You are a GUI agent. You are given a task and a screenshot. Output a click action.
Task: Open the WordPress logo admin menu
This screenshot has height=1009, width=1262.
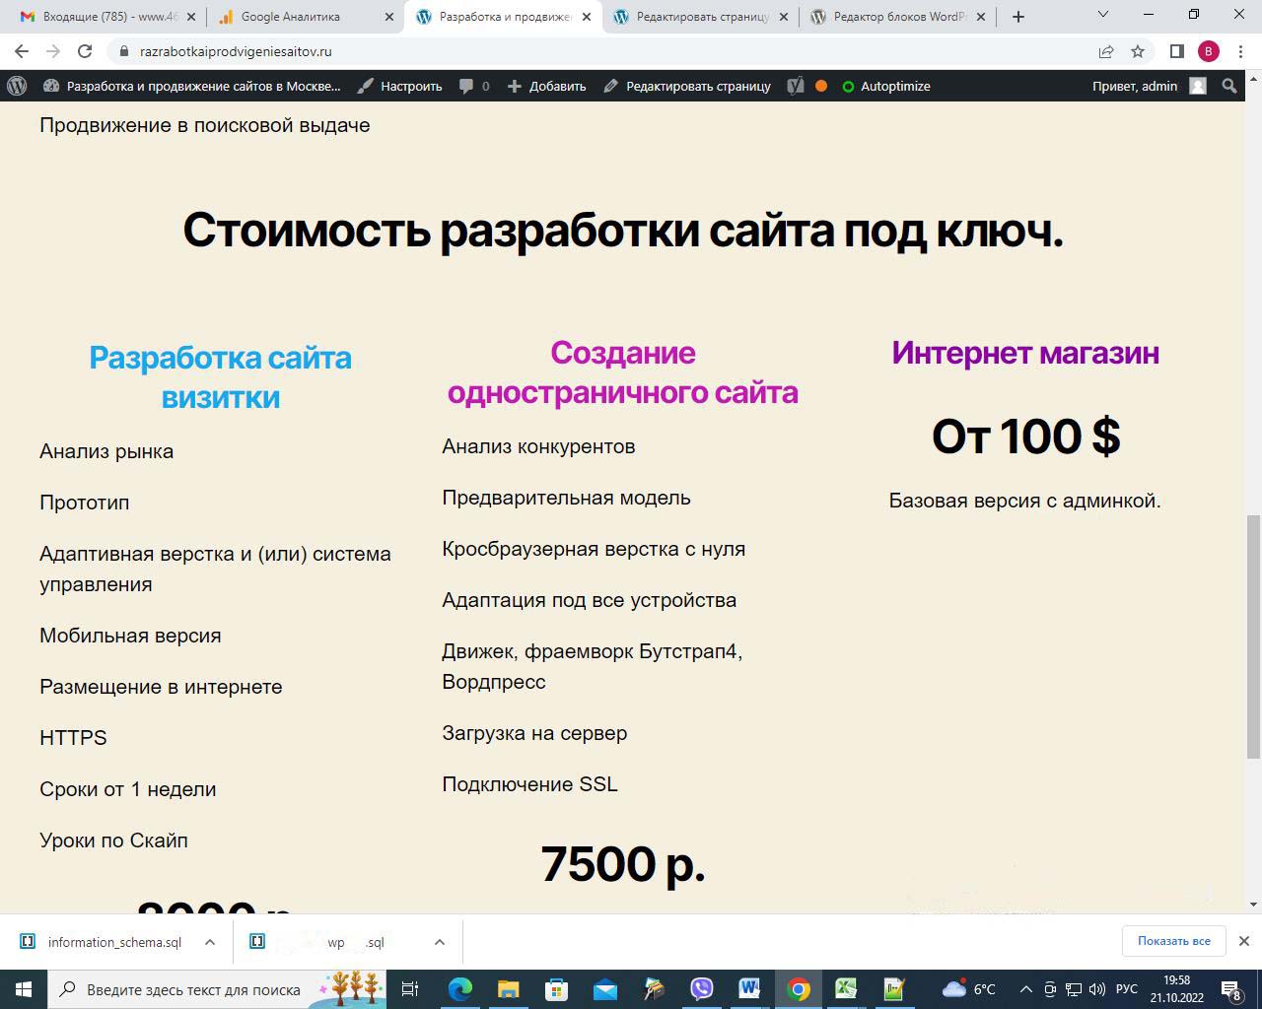[17, 86]
